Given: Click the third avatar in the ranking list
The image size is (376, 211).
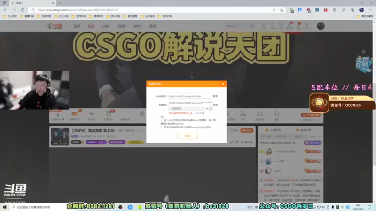Looking at the screenshot, I should click(x=268, y=171).
